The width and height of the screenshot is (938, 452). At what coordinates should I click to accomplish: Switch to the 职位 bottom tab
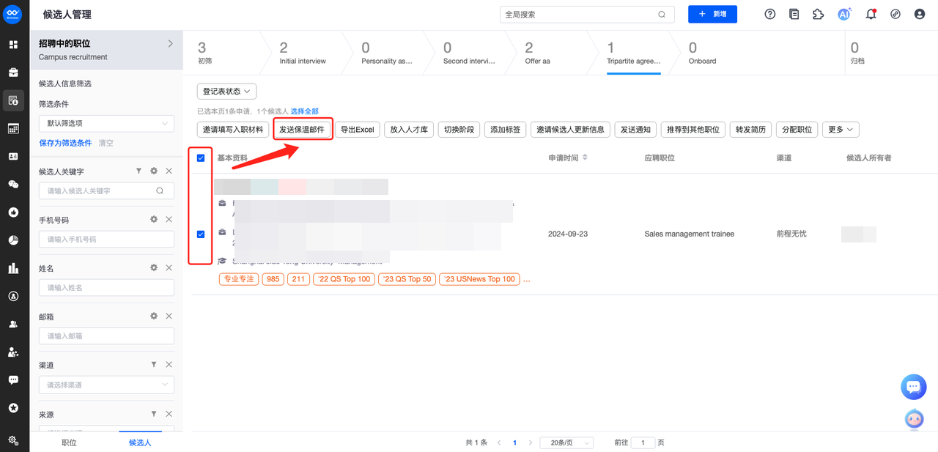[69, 442]
